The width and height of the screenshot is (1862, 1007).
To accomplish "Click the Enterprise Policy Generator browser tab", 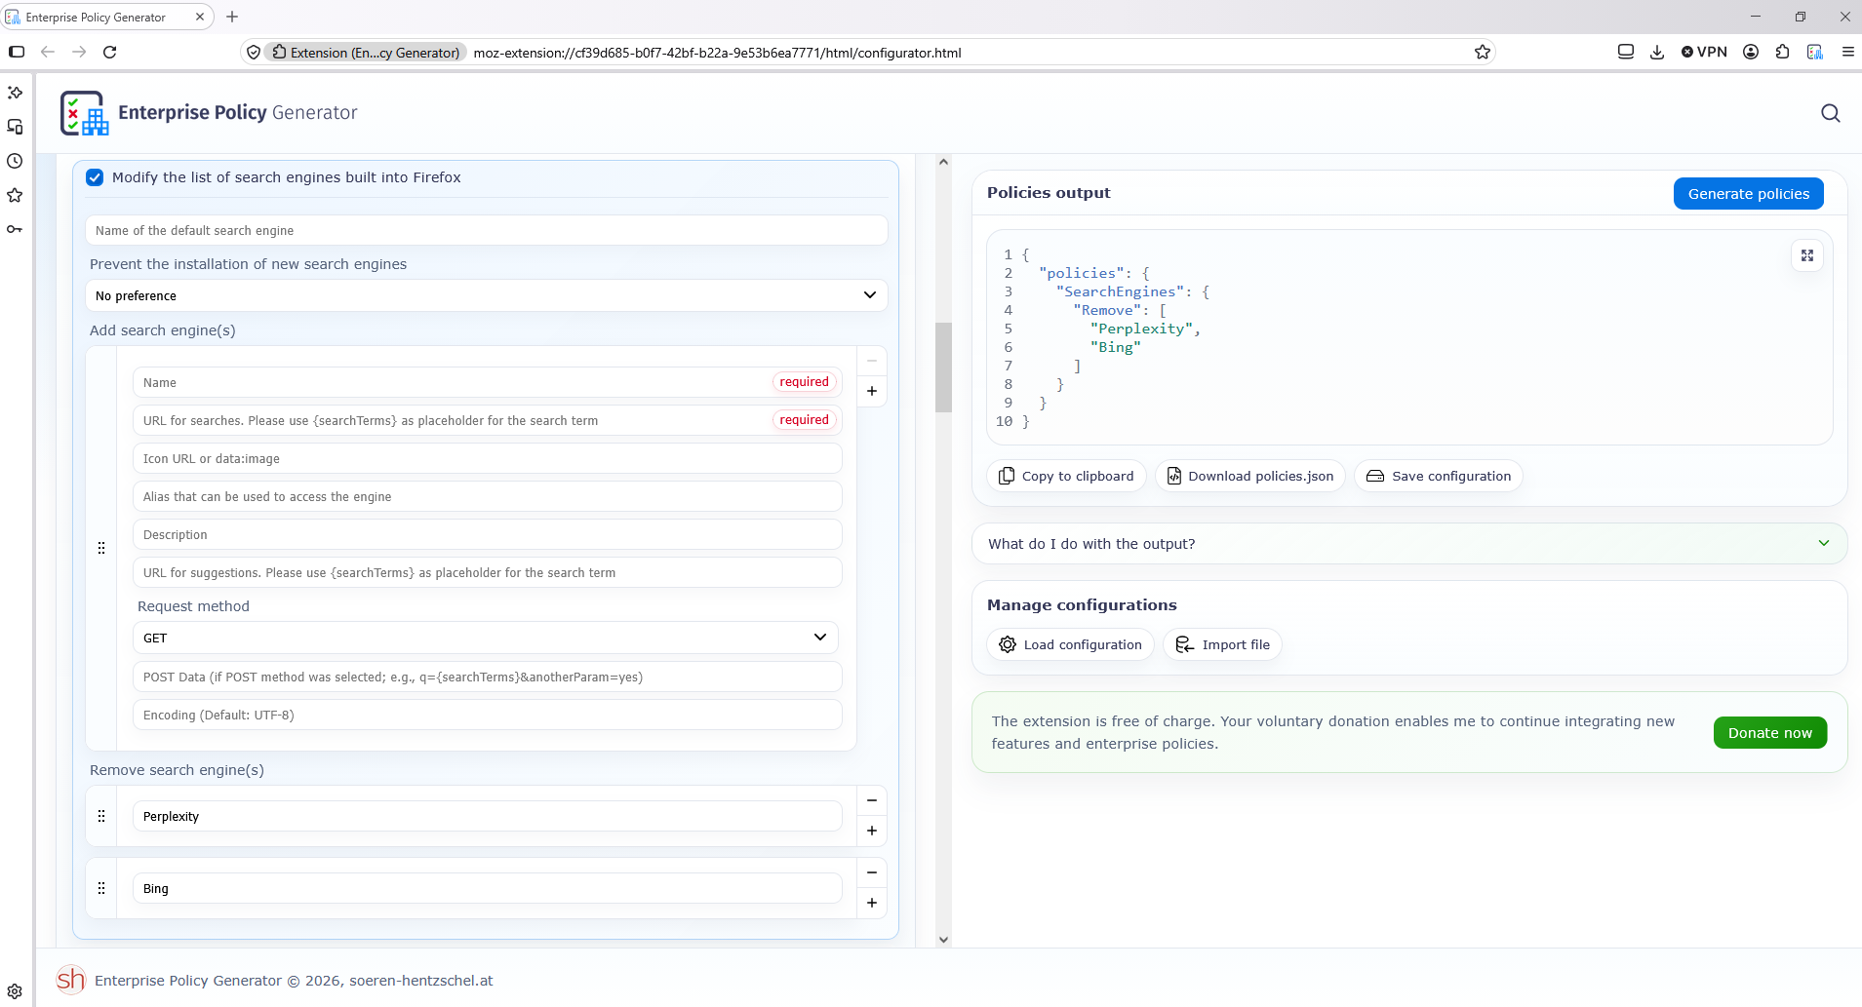I will click(107, 17).
